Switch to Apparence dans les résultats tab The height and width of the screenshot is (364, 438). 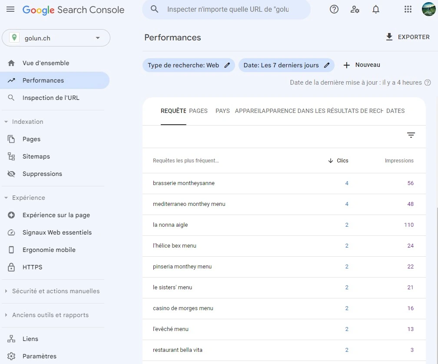(323, 111)
